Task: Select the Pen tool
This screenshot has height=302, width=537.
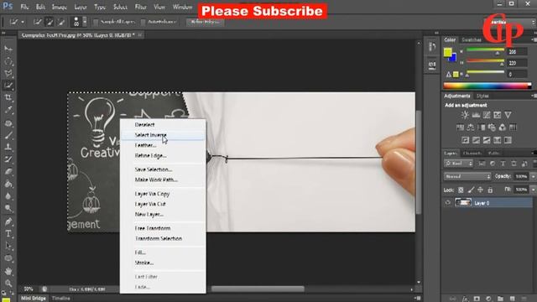Action: tap(8, 221)
